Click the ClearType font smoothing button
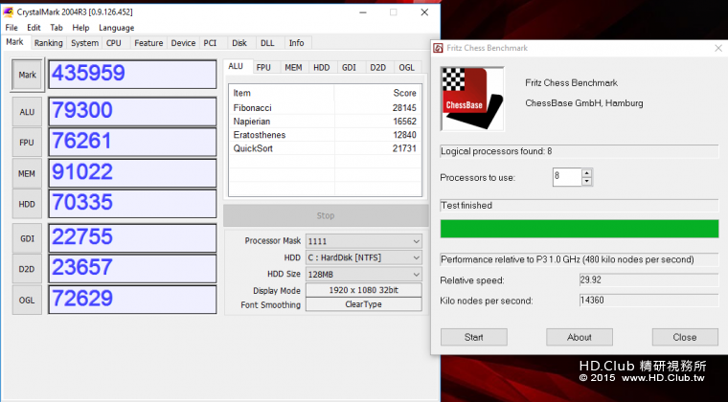 (364, 304)
